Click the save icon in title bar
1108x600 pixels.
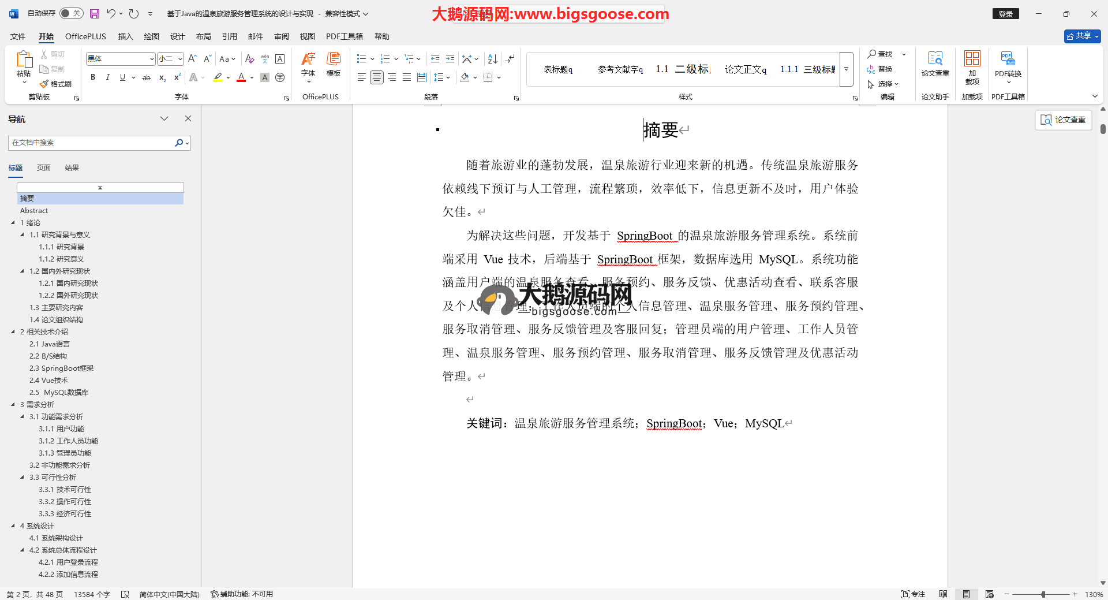coord(95,14)
